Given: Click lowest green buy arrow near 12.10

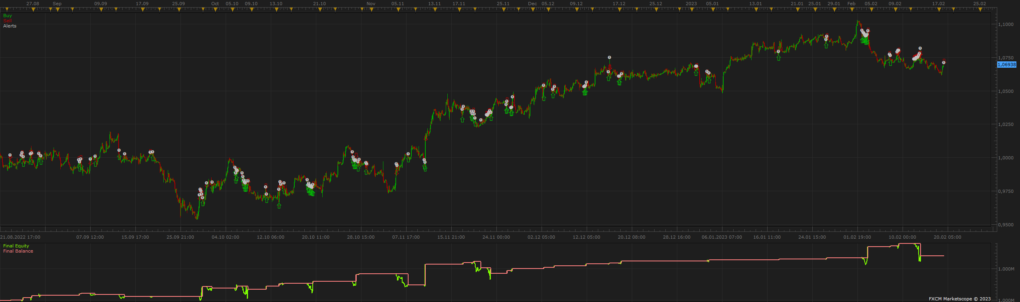Looking at the screenshot, I should (x=279, y=206).
